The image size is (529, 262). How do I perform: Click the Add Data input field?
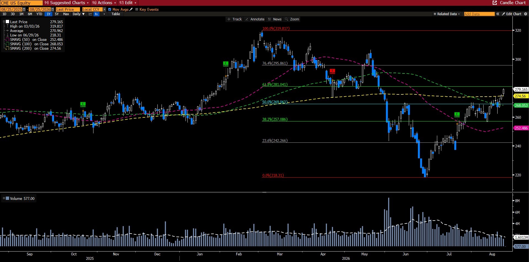[479, 14]
